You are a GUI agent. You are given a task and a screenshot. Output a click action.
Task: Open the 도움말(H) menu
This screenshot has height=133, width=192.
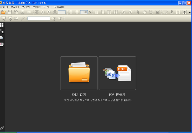tap(59, 7)
